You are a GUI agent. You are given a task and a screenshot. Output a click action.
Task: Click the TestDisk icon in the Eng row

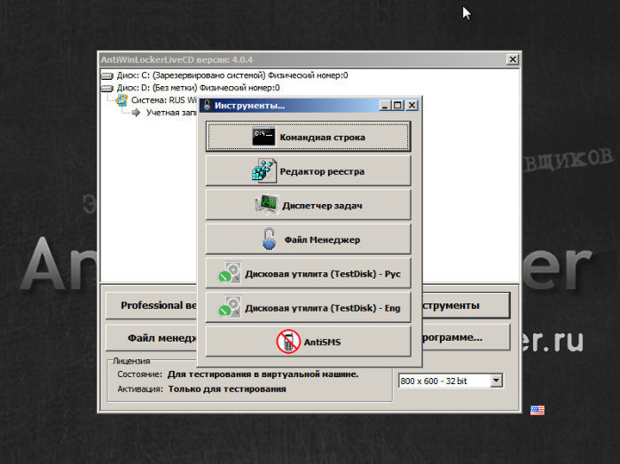(x=230, y=307)
